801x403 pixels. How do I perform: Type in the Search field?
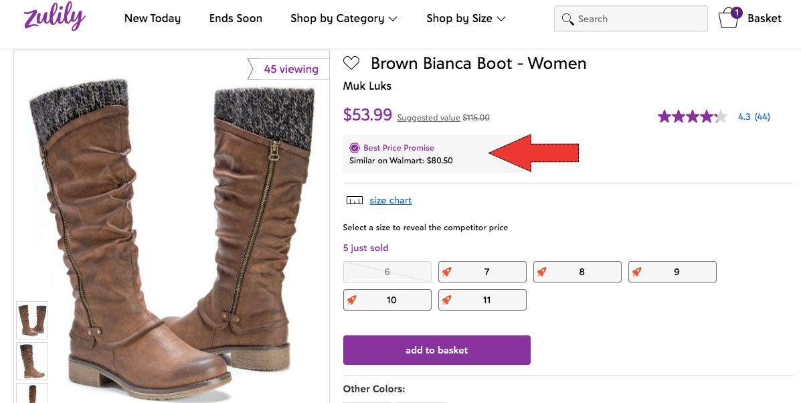coord(639,19)
